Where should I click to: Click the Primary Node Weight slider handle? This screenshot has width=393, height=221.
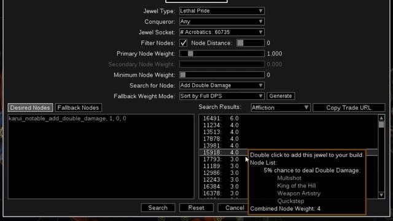(x=190, y=53)
